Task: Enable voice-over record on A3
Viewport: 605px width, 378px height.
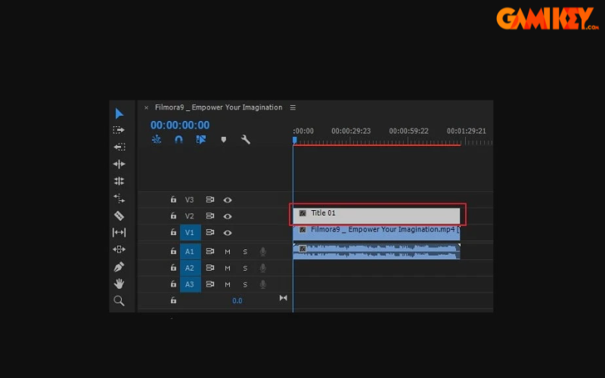Action: (x=262, y=284)
